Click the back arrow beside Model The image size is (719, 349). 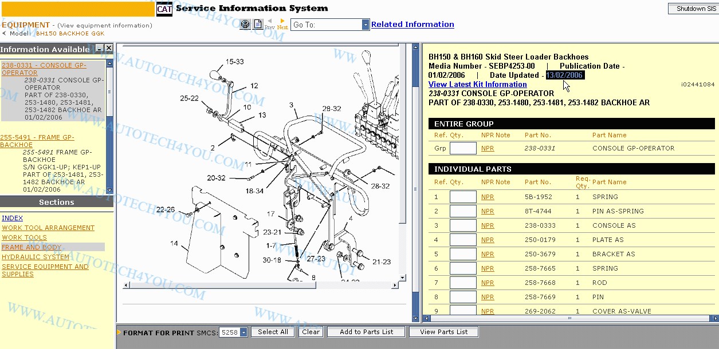[x=4, y=34]
